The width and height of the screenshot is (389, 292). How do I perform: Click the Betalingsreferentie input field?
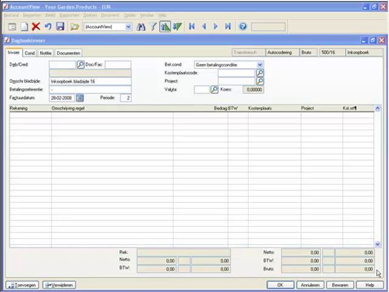coord(90,89)
